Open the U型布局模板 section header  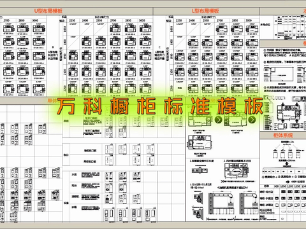click(x=48, y=11)
